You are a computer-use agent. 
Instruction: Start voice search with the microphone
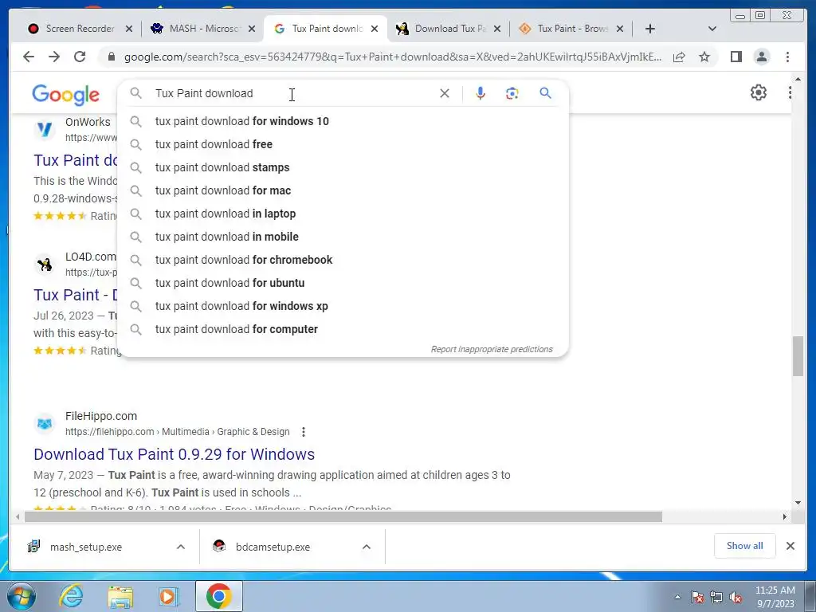tap(481, 93)
